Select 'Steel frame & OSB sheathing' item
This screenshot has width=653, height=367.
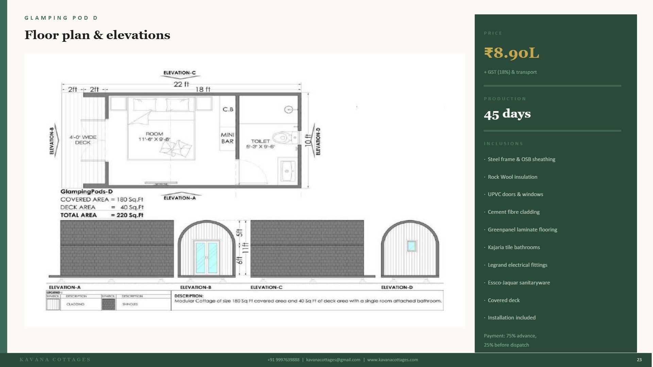tap(521, 159)
